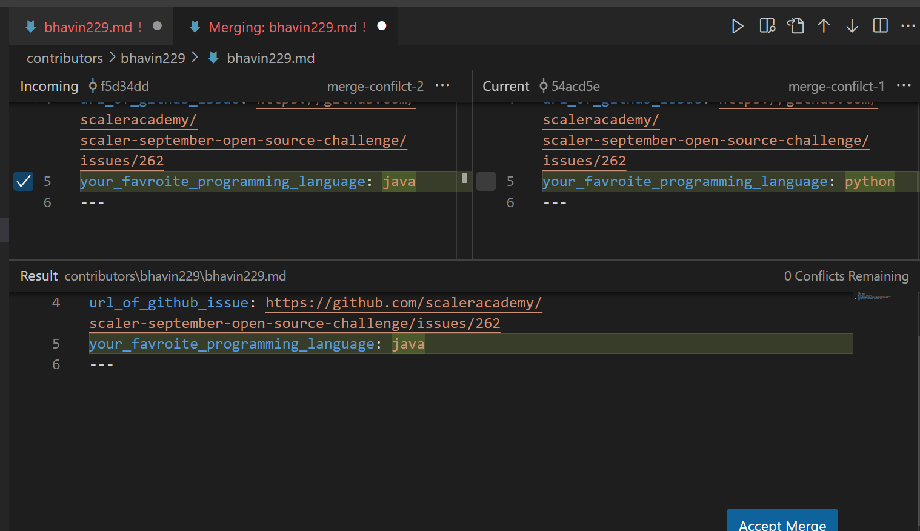Click the merge icon in the breadcrumb path
This screenshot has width=920, height=531.
click(213, 58)
